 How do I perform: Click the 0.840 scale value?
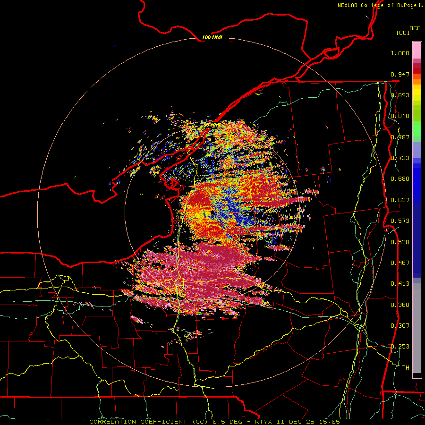pos(400,116)
